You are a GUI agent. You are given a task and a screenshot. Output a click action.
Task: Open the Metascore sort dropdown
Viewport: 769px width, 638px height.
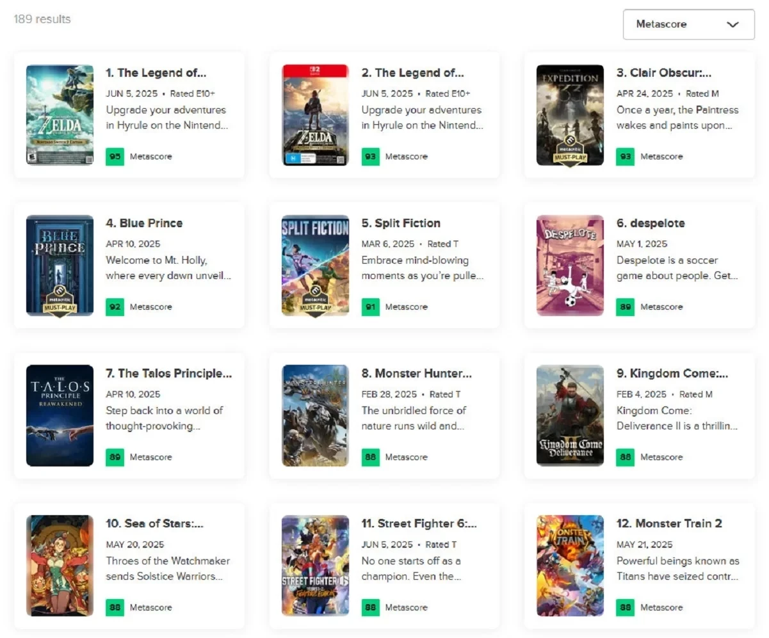click(x=688, y=24)
